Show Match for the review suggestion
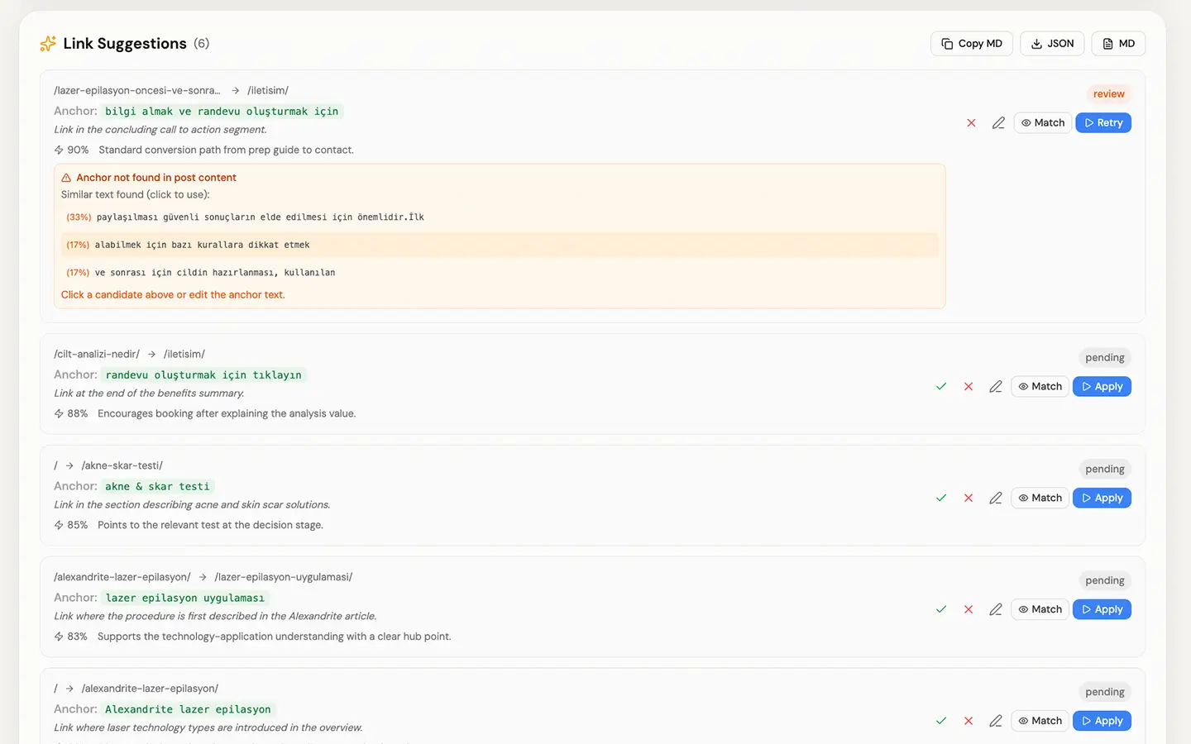 click(1042, 123)
